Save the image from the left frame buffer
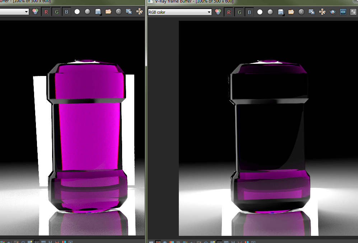This screenshot has width=358, height=243. (98, 11)
